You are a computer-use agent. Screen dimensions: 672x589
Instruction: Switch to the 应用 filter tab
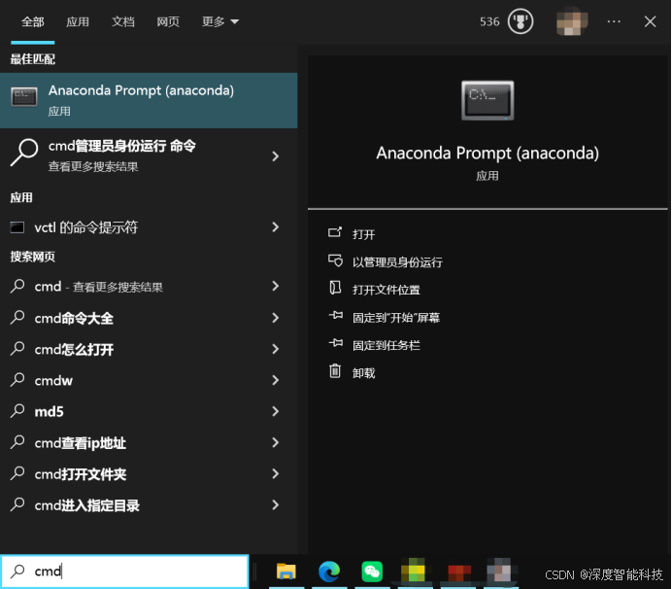point(78,21)
